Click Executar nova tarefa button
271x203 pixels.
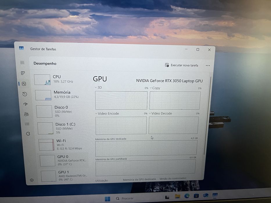pyautogui.click(x=182, y=65)
